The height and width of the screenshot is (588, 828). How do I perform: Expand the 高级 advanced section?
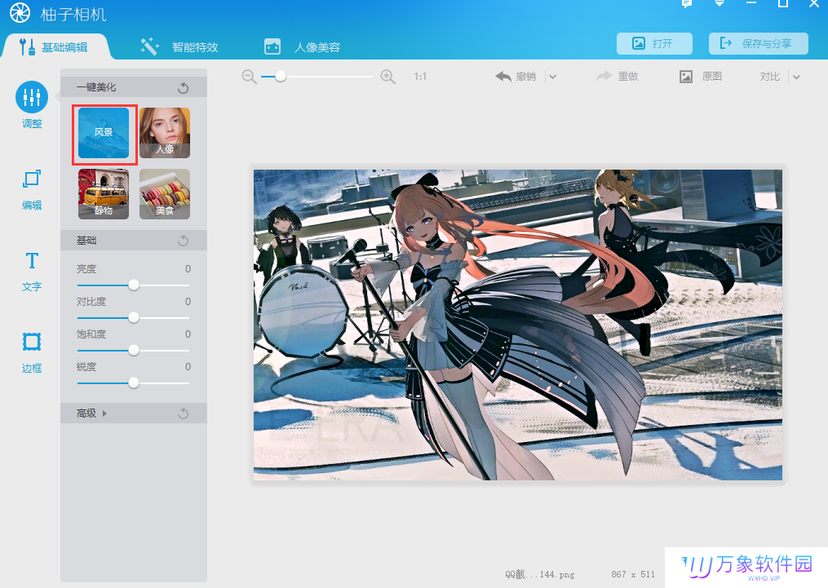[91, 413]
